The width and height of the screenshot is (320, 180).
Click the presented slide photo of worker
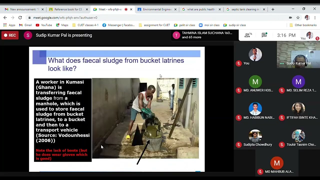coord(145,118)
